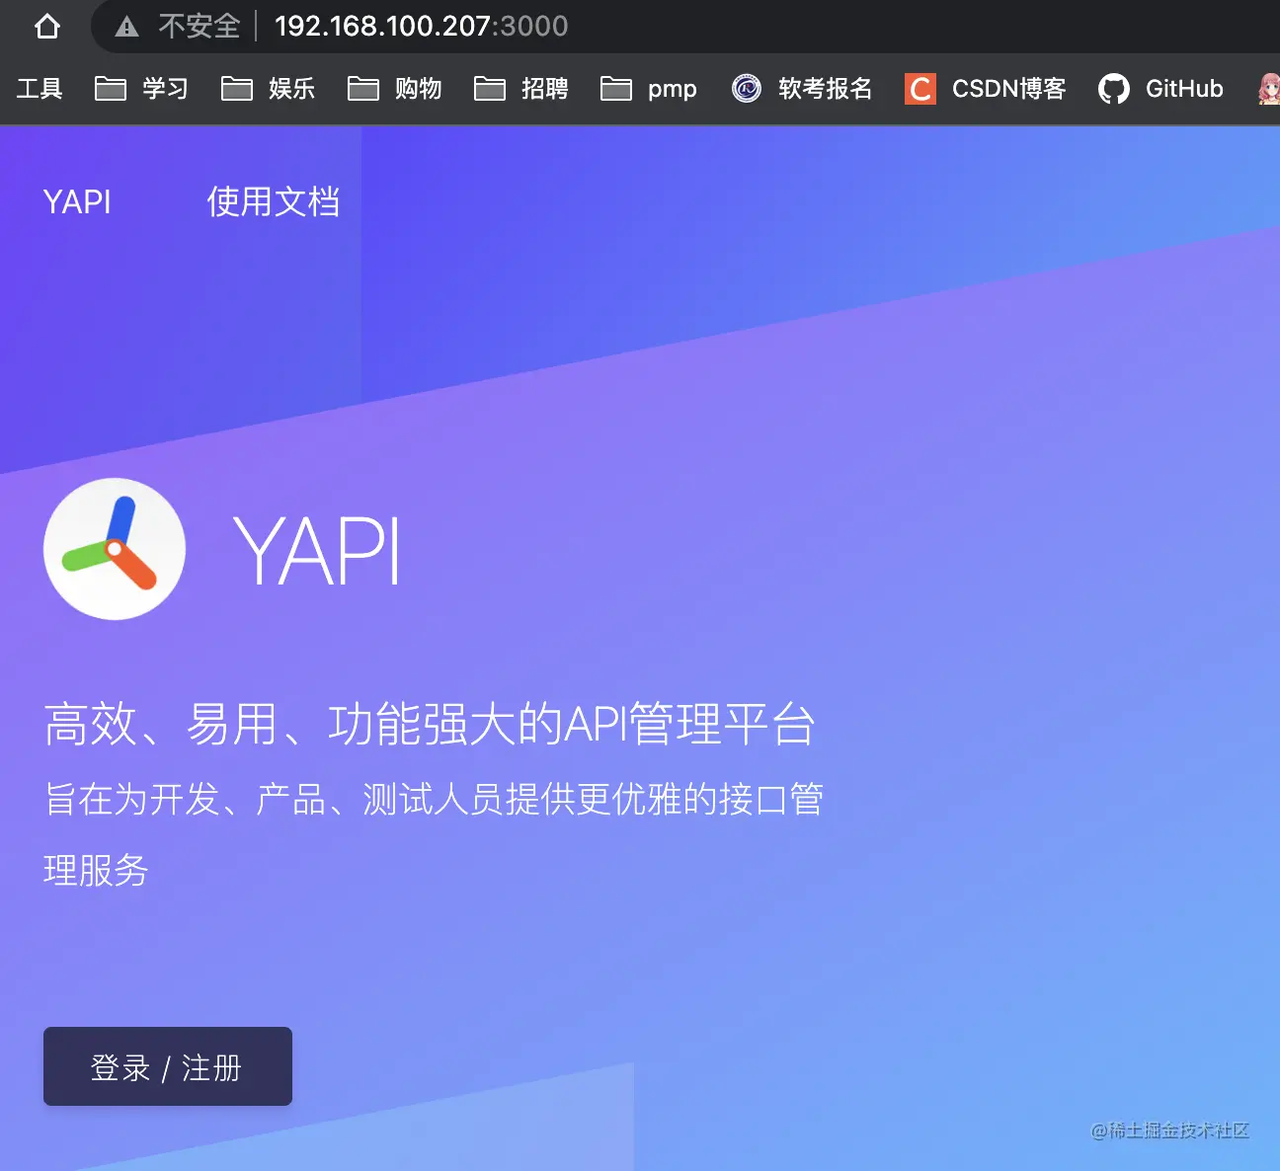This screenshot has height=1171, width=1280.
Task: Click the 登录 / 注册 button
Action: point(168,1066)
